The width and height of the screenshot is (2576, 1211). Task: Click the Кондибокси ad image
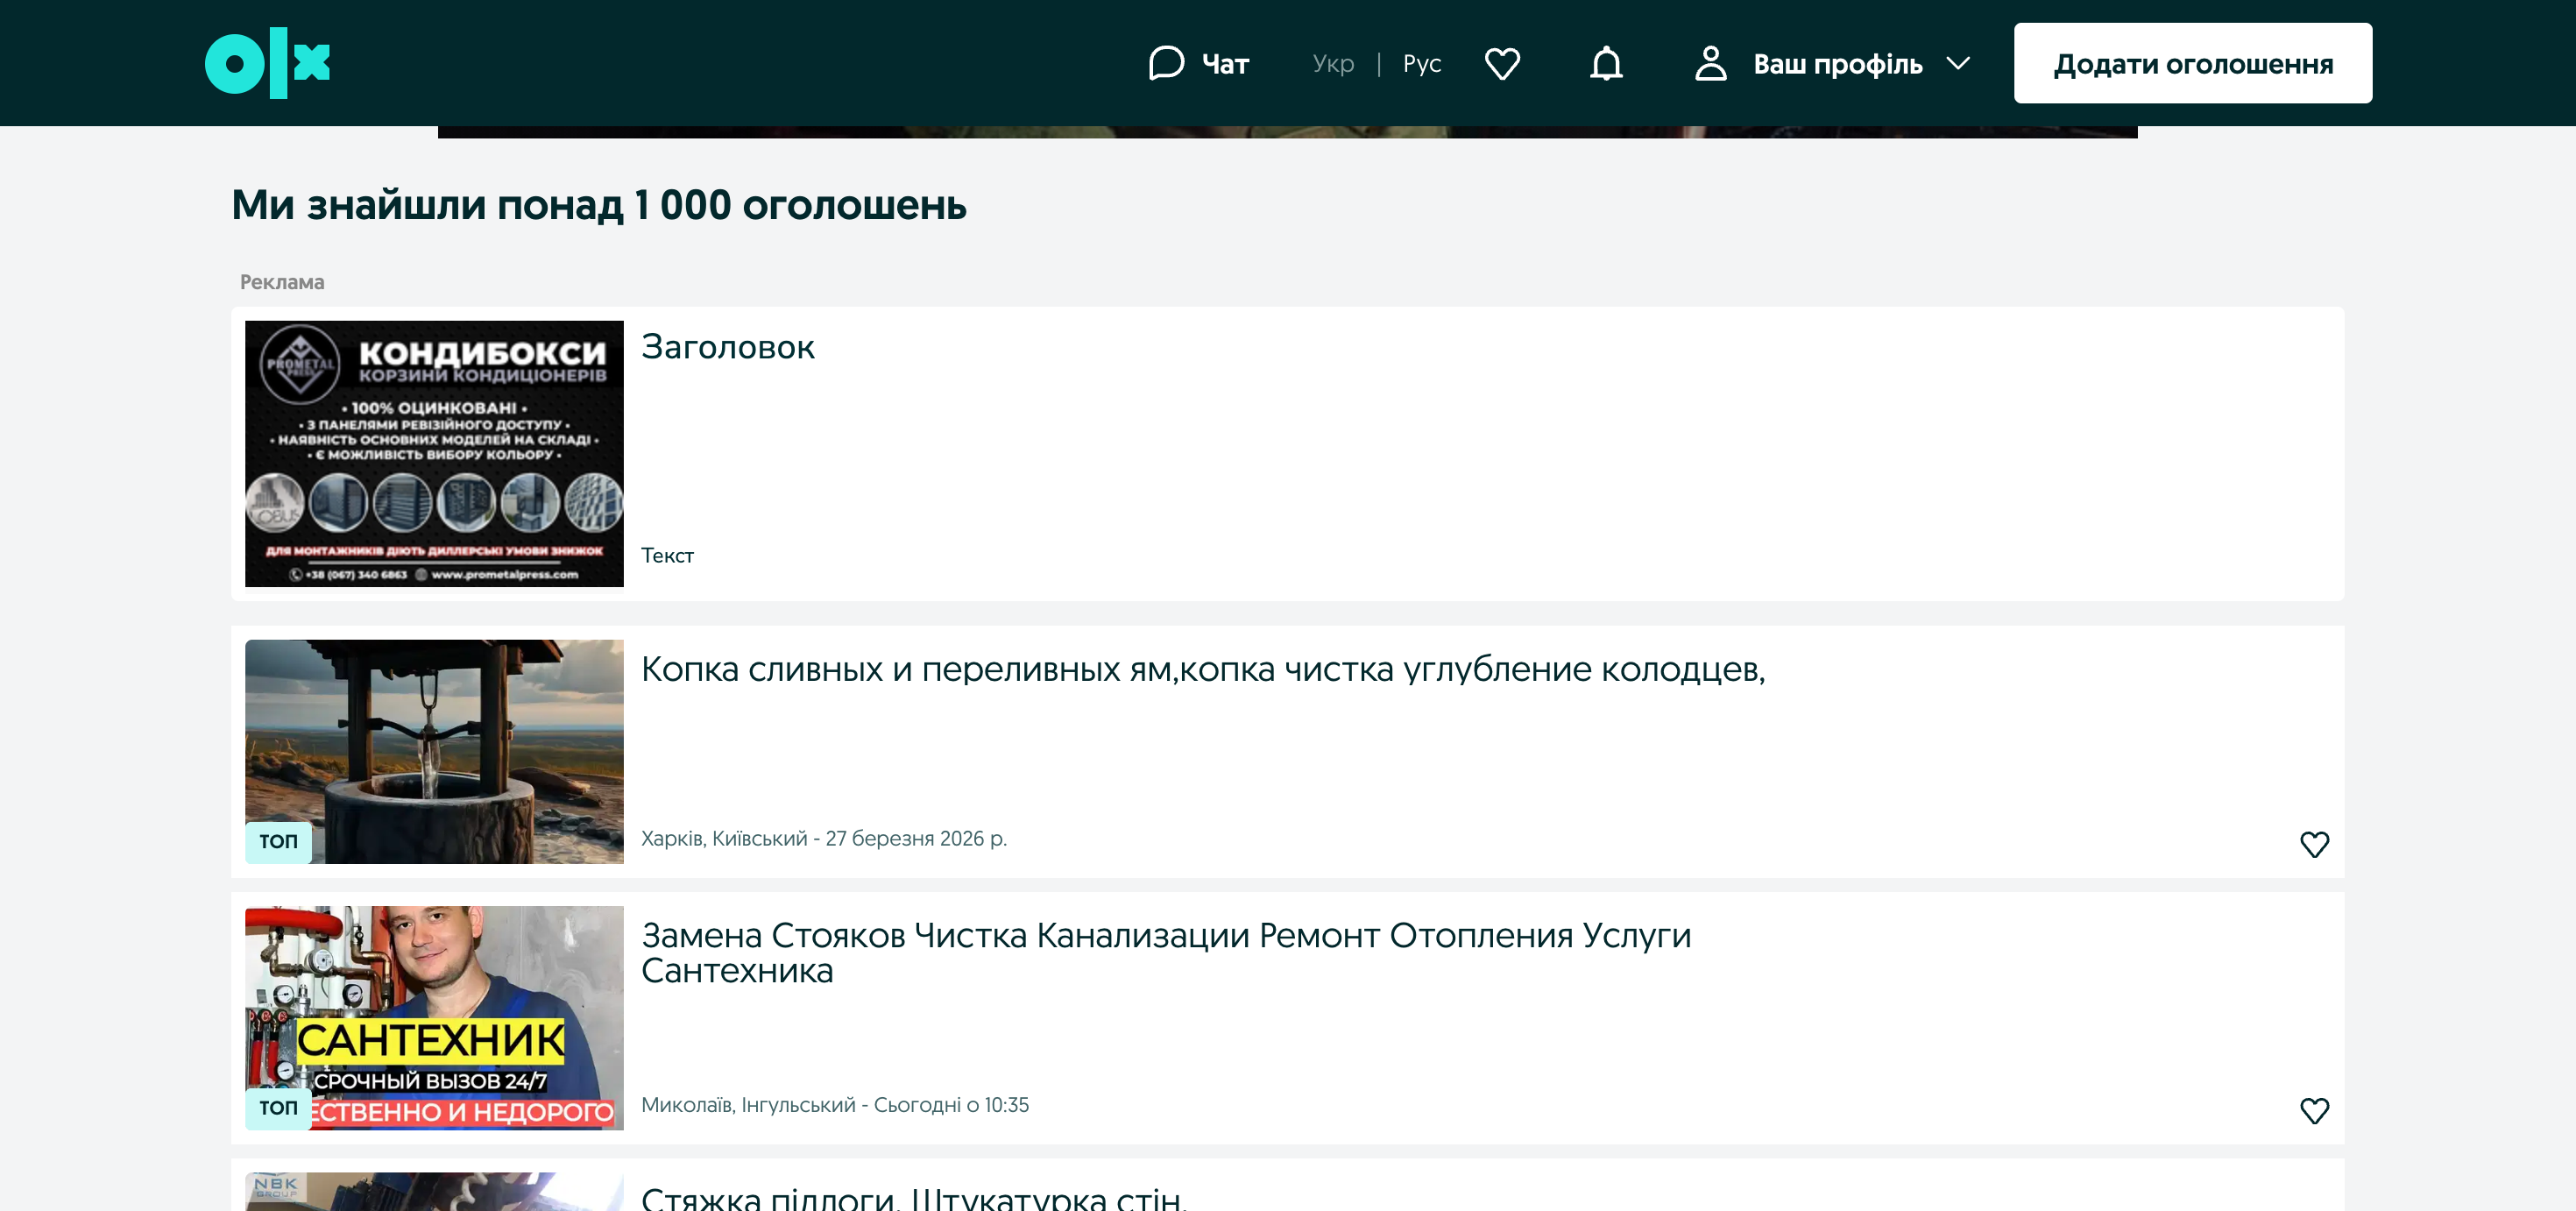click(x=434, y=453)
